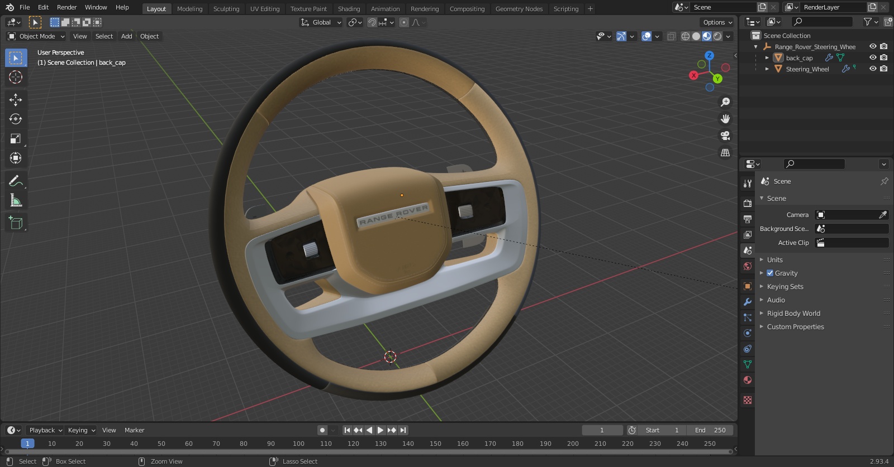Switch to Sculpting workspace tab

pyautogui.click(x=226, y=9)
